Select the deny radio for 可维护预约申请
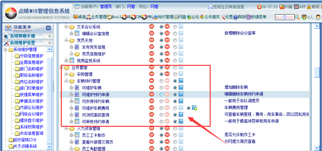Viewport: 322px width, 151px height. click(161, 95)
